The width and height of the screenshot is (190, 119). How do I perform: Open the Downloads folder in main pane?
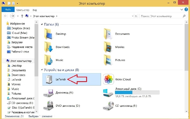(57, 47)
